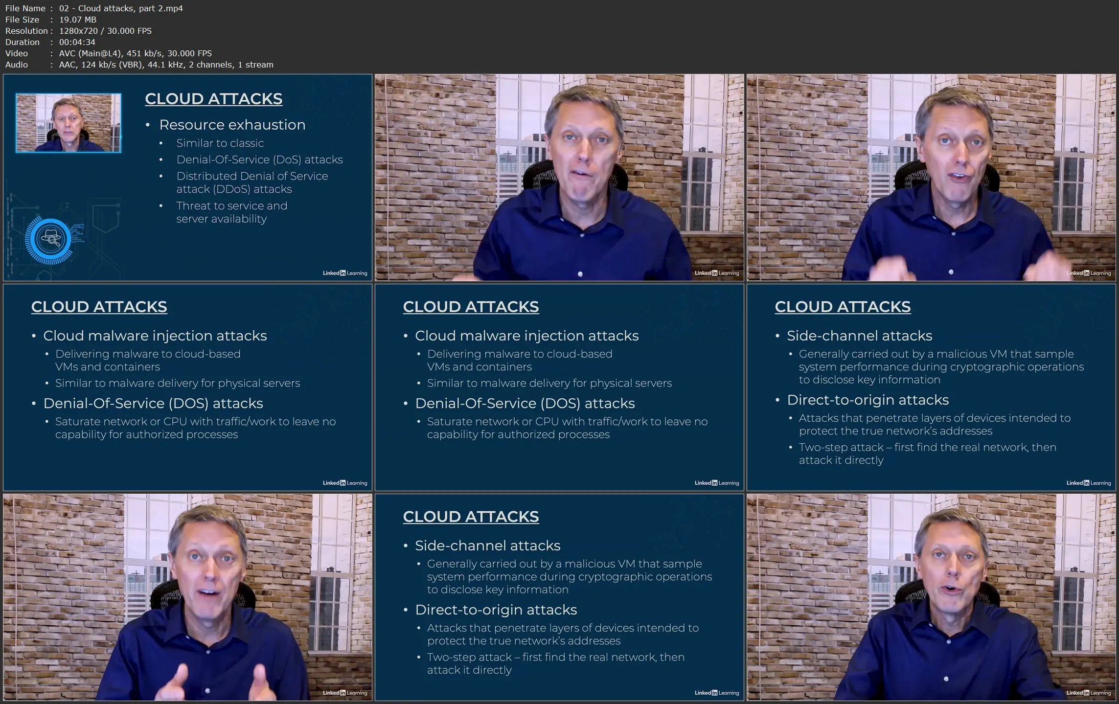The image size is (1119, 704).
Task: Open the Resource exhaustion slide thumbnail
Action: pos(188,178)
